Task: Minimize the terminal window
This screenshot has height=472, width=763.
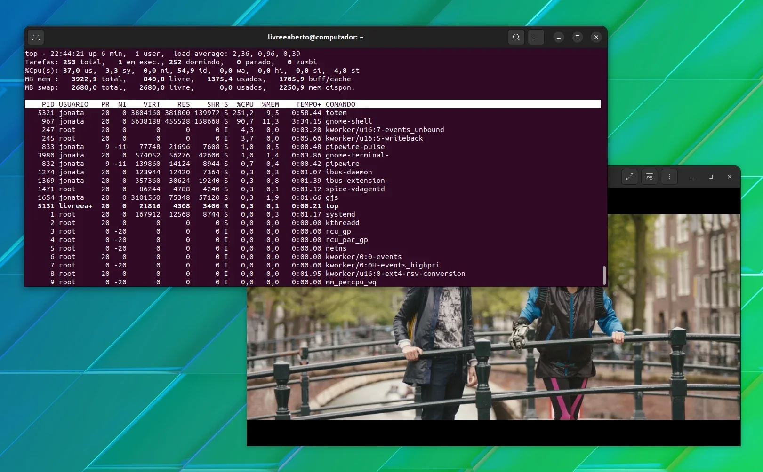Action: [559, 37]
